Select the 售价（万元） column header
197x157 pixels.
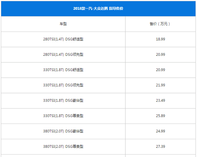click(160, 24)
